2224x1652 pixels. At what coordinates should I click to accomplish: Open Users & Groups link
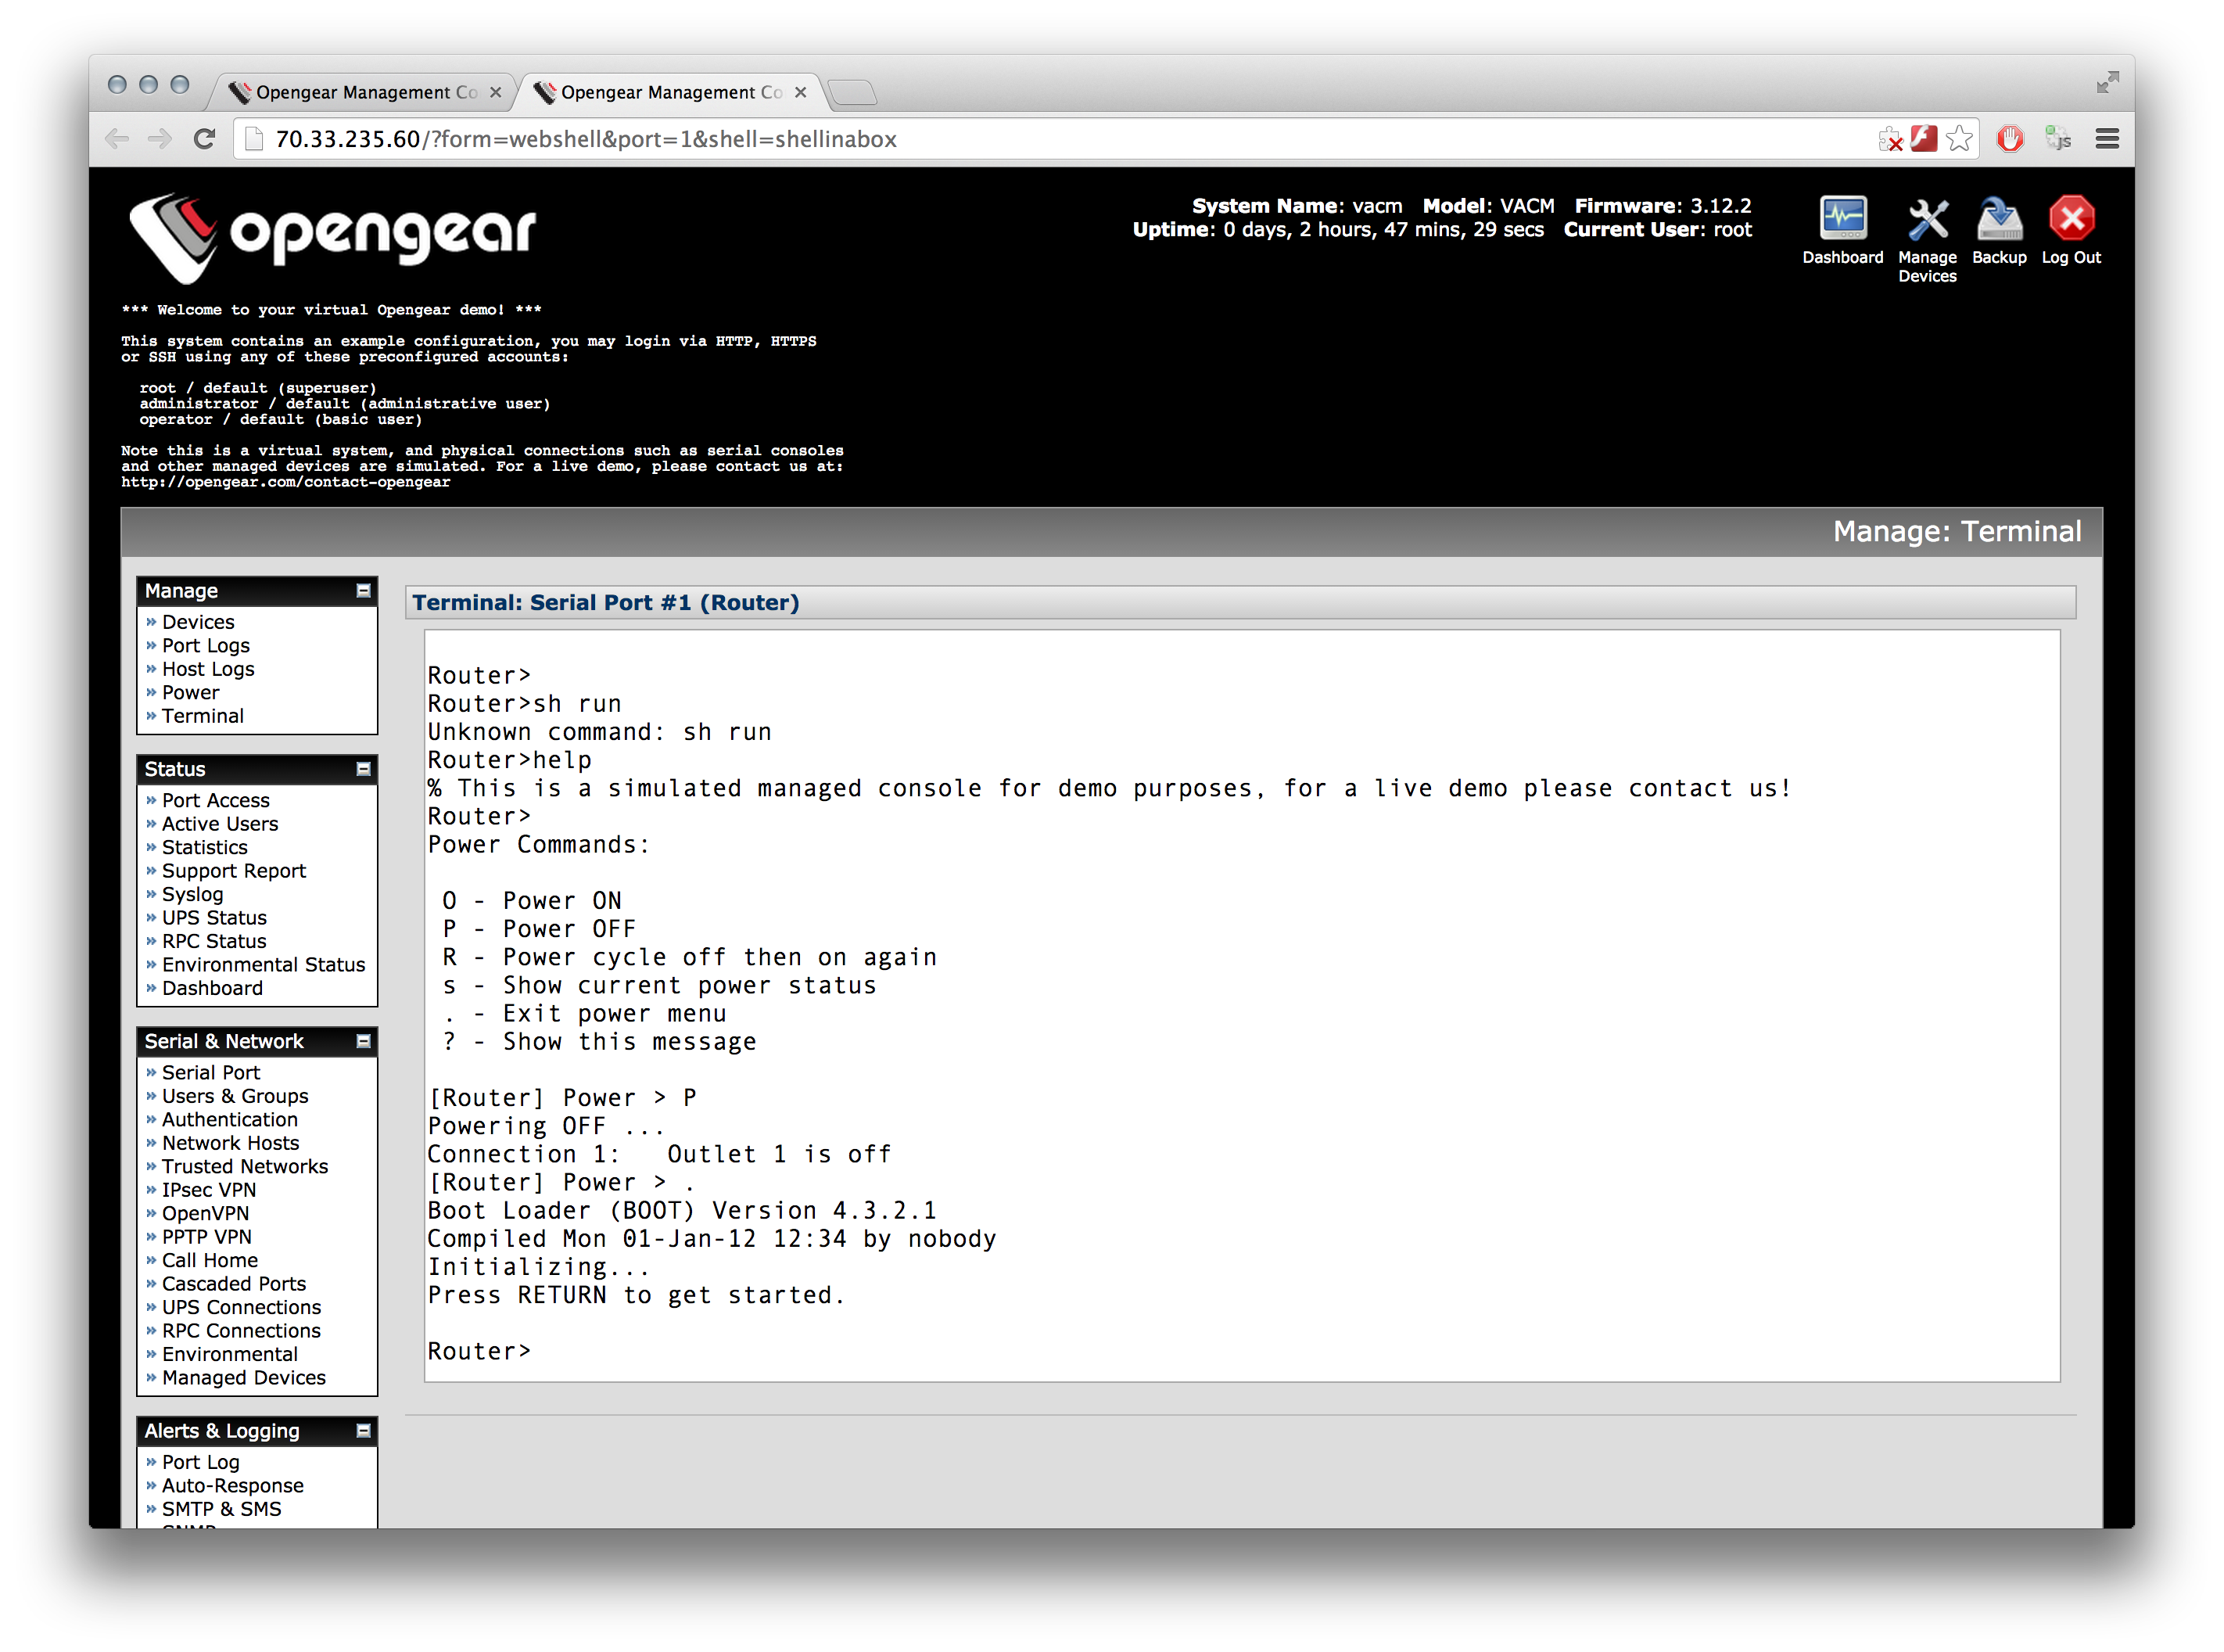pos(235,1096)
